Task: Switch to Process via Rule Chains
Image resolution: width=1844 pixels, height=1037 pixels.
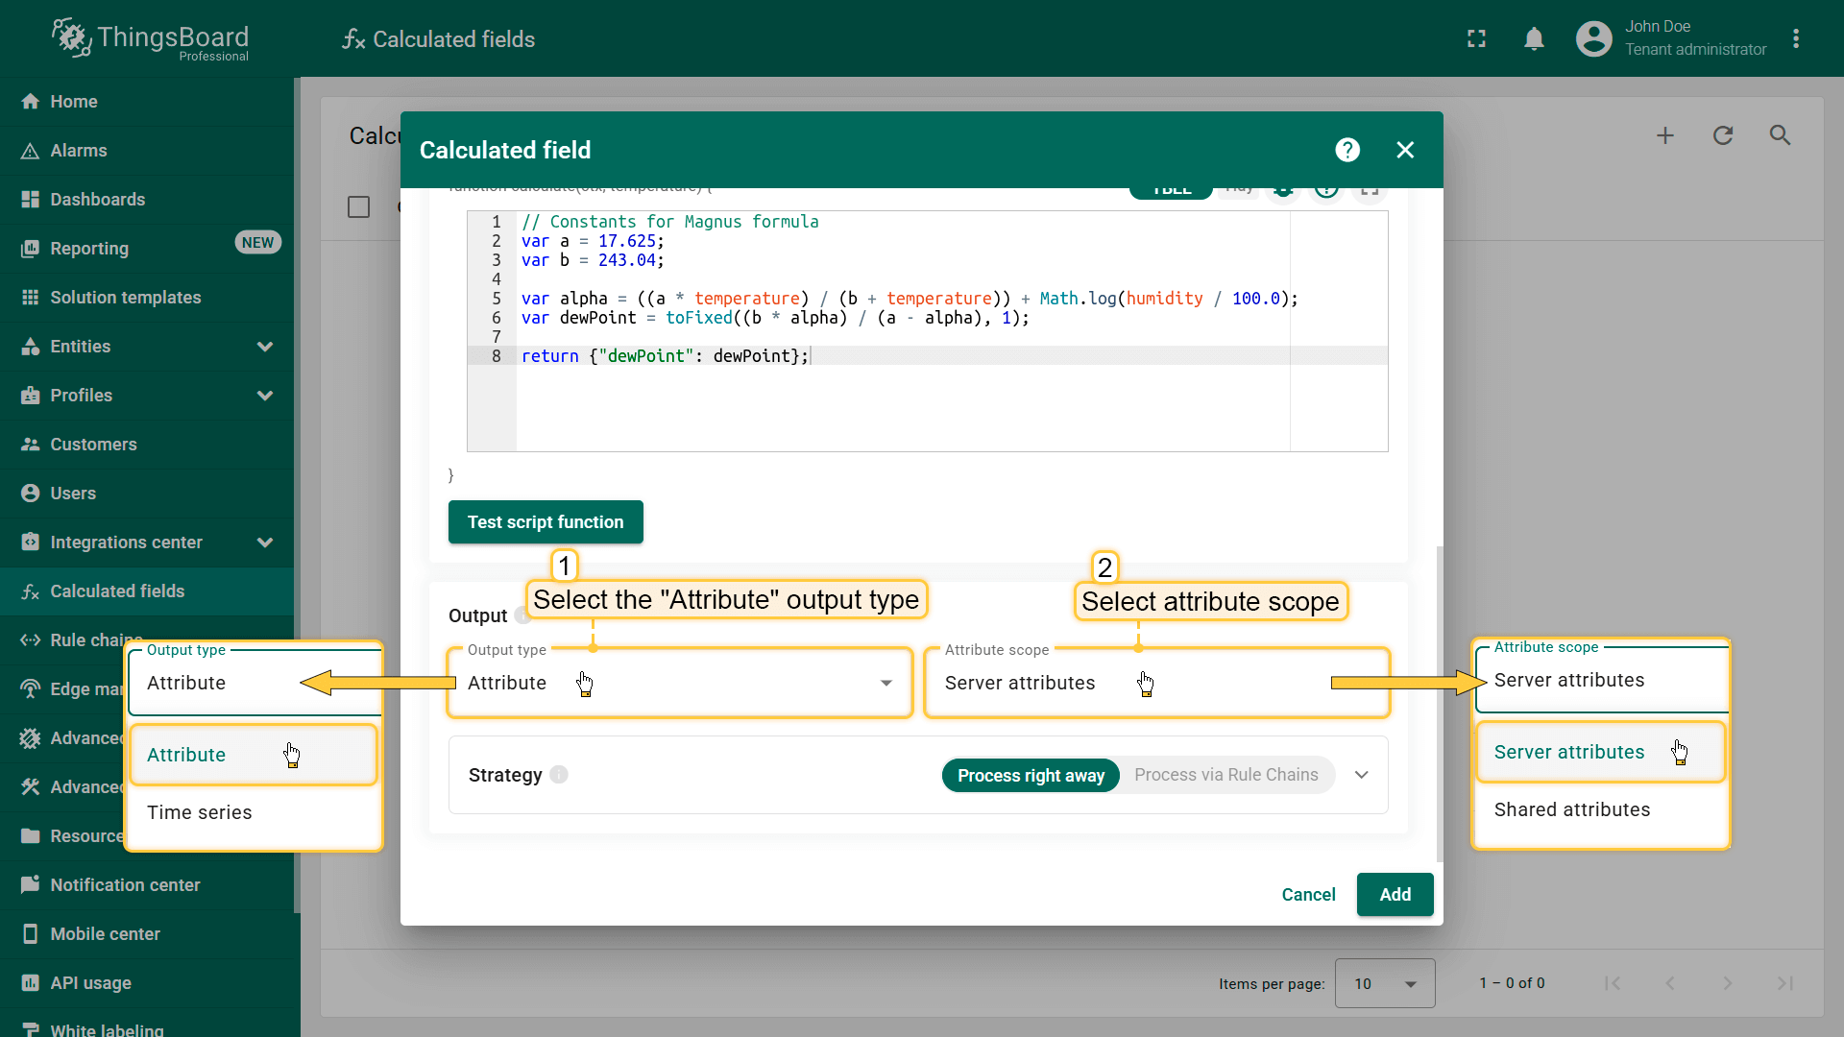Action: (1225, 776)
